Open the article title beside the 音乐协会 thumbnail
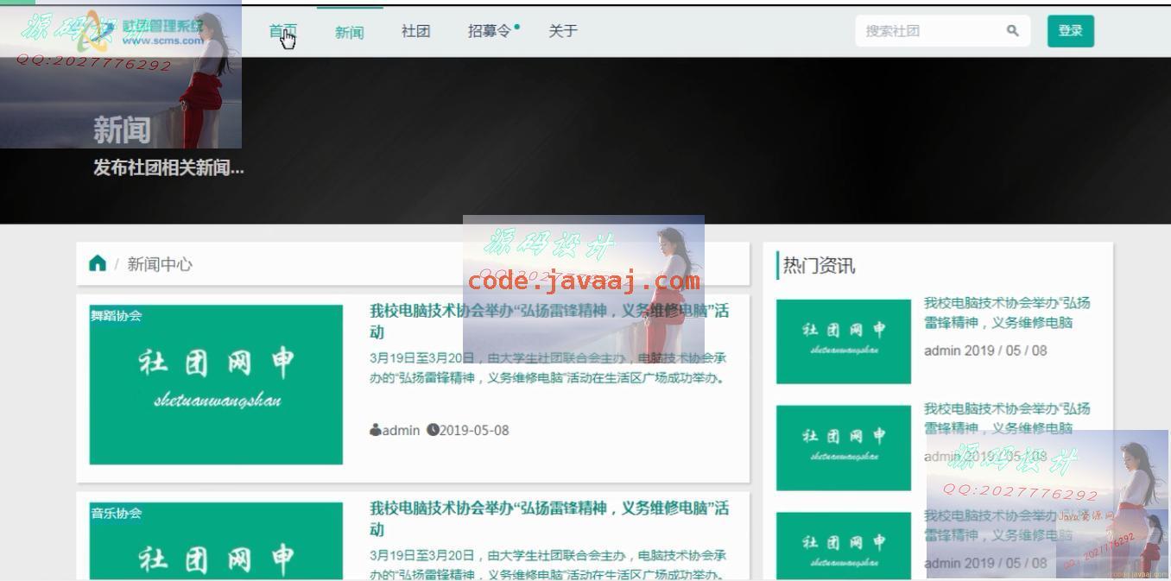Image resolution: width=1171 pixels, height=581 pixels. coord(548,518)
